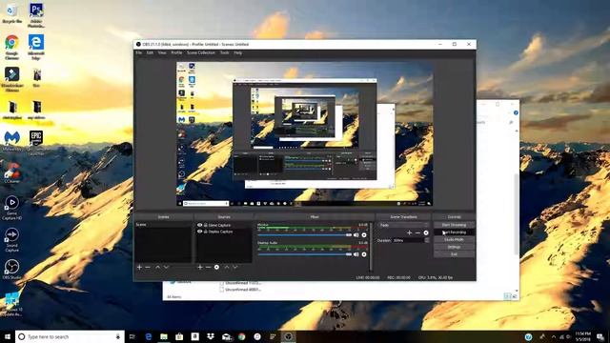Launch Edge from the taskbar
Viewport: 610px width, 343px height.
[x=149, y=336]
